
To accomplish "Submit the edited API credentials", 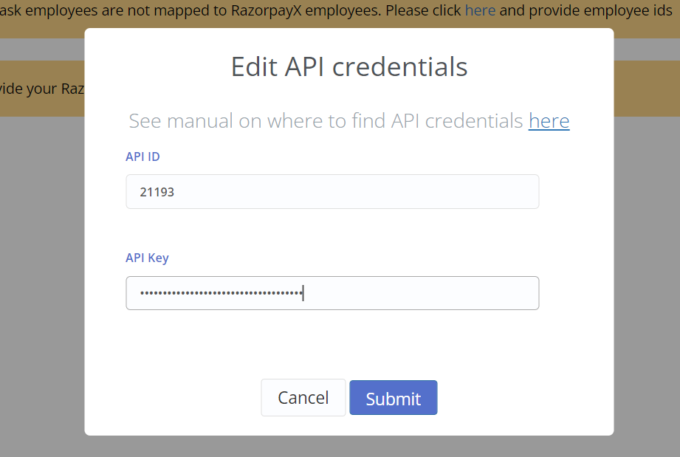I will pos(393,398).
